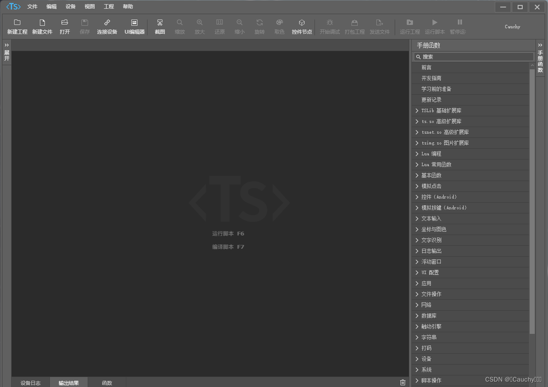The height and width of the screenshot is (387, 548).
Task: Open the 文件 menu
Action: pos(32,7)
